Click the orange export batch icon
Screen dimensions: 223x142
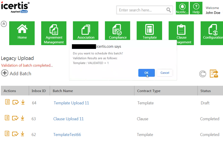click(214, 74)
